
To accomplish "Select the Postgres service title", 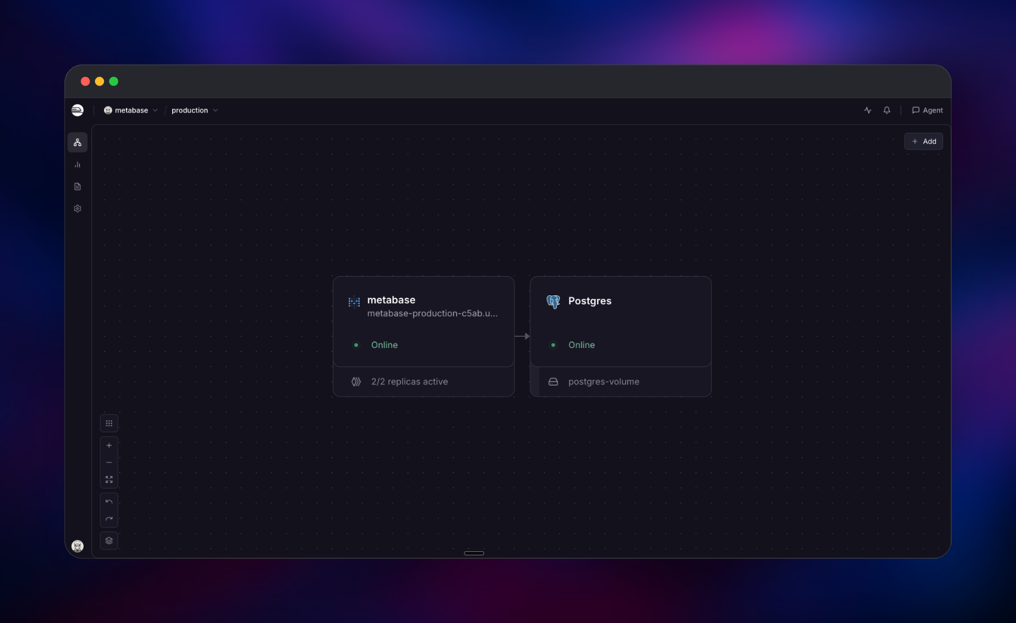I will click(x=590, y=301).
